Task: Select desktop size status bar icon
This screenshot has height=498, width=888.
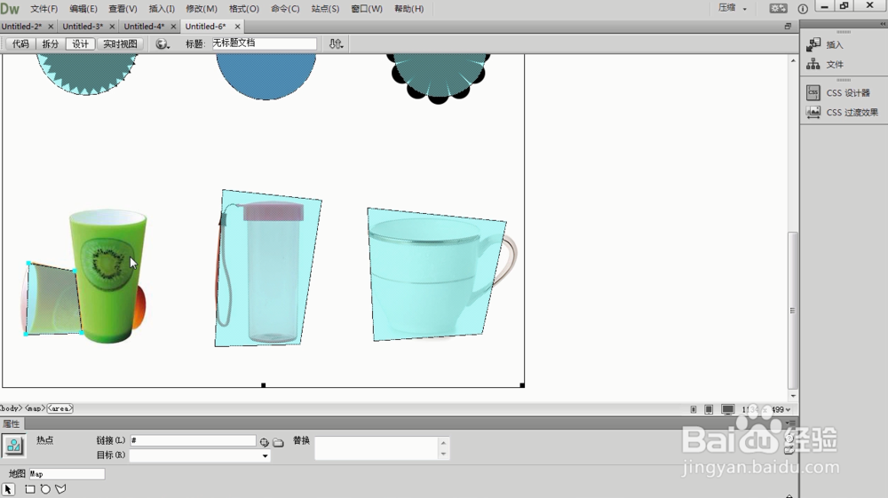Action: coord(728,409)
